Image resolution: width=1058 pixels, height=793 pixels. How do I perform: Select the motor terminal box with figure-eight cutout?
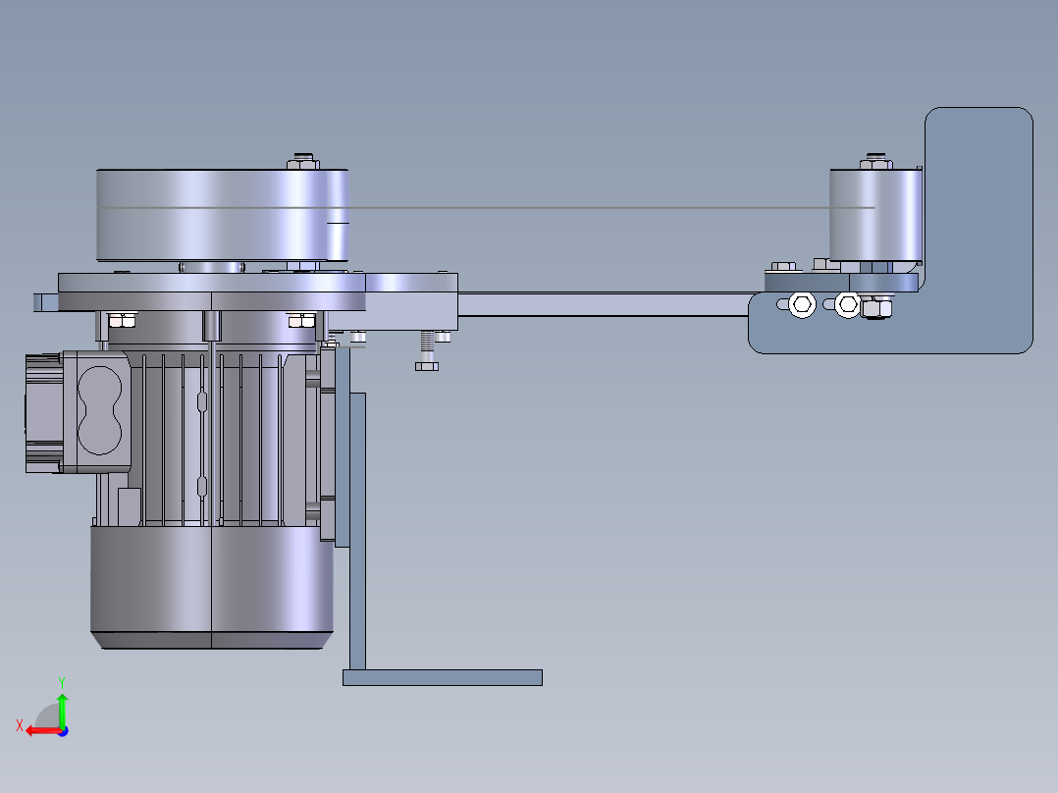96,411
